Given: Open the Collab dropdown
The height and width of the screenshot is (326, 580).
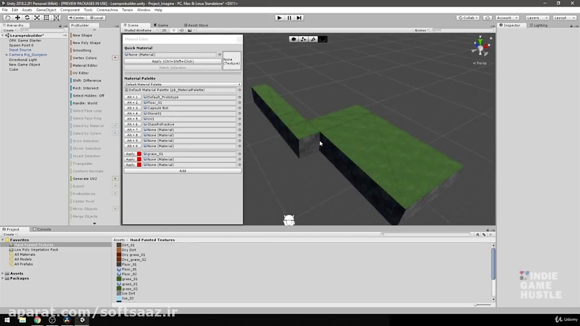Looking at the screenshot, I should pos(469,18).
